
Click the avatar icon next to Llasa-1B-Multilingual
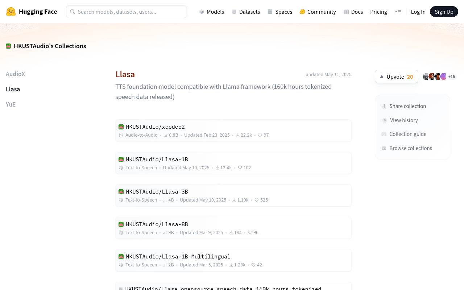pos(121,257)
